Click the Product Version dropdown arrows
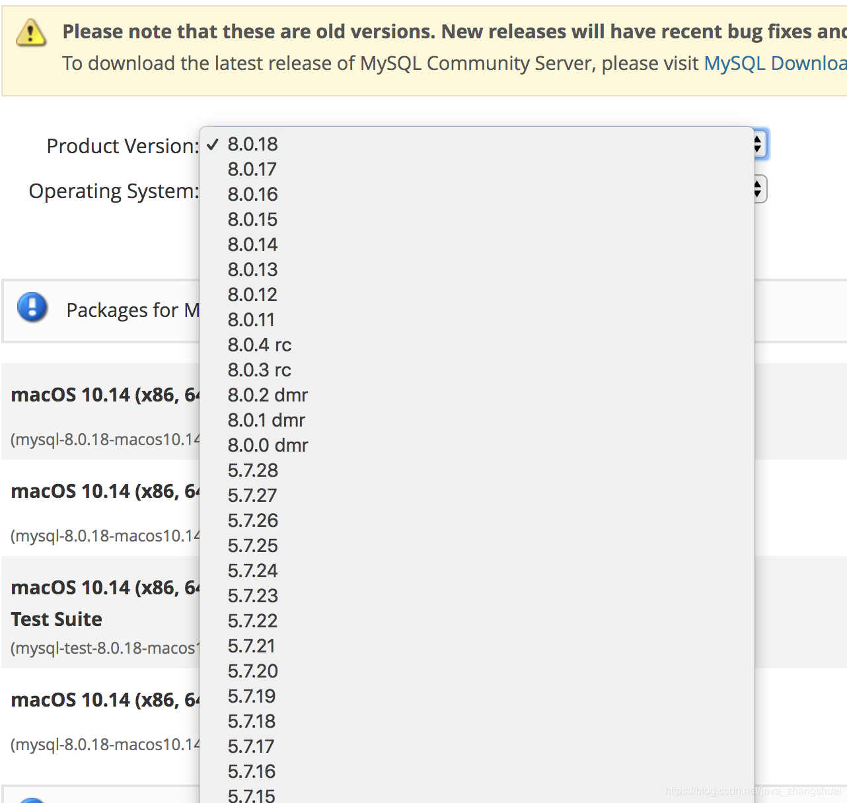Image resolution: width=847 pixels, height=803 pixels. [759, 144]
